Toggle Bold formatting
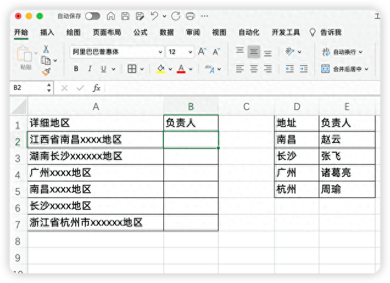Image resolution: width=390 pixels, height=283 pixels. pos(76,69)
